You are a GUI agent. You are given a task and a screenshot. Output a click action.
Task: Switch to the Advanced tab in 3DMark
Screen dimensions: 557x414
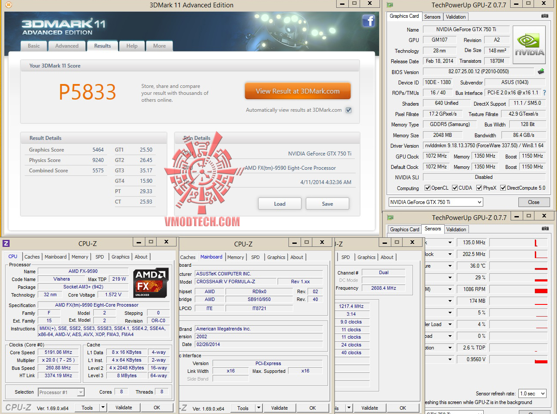(x=67, y=46)
